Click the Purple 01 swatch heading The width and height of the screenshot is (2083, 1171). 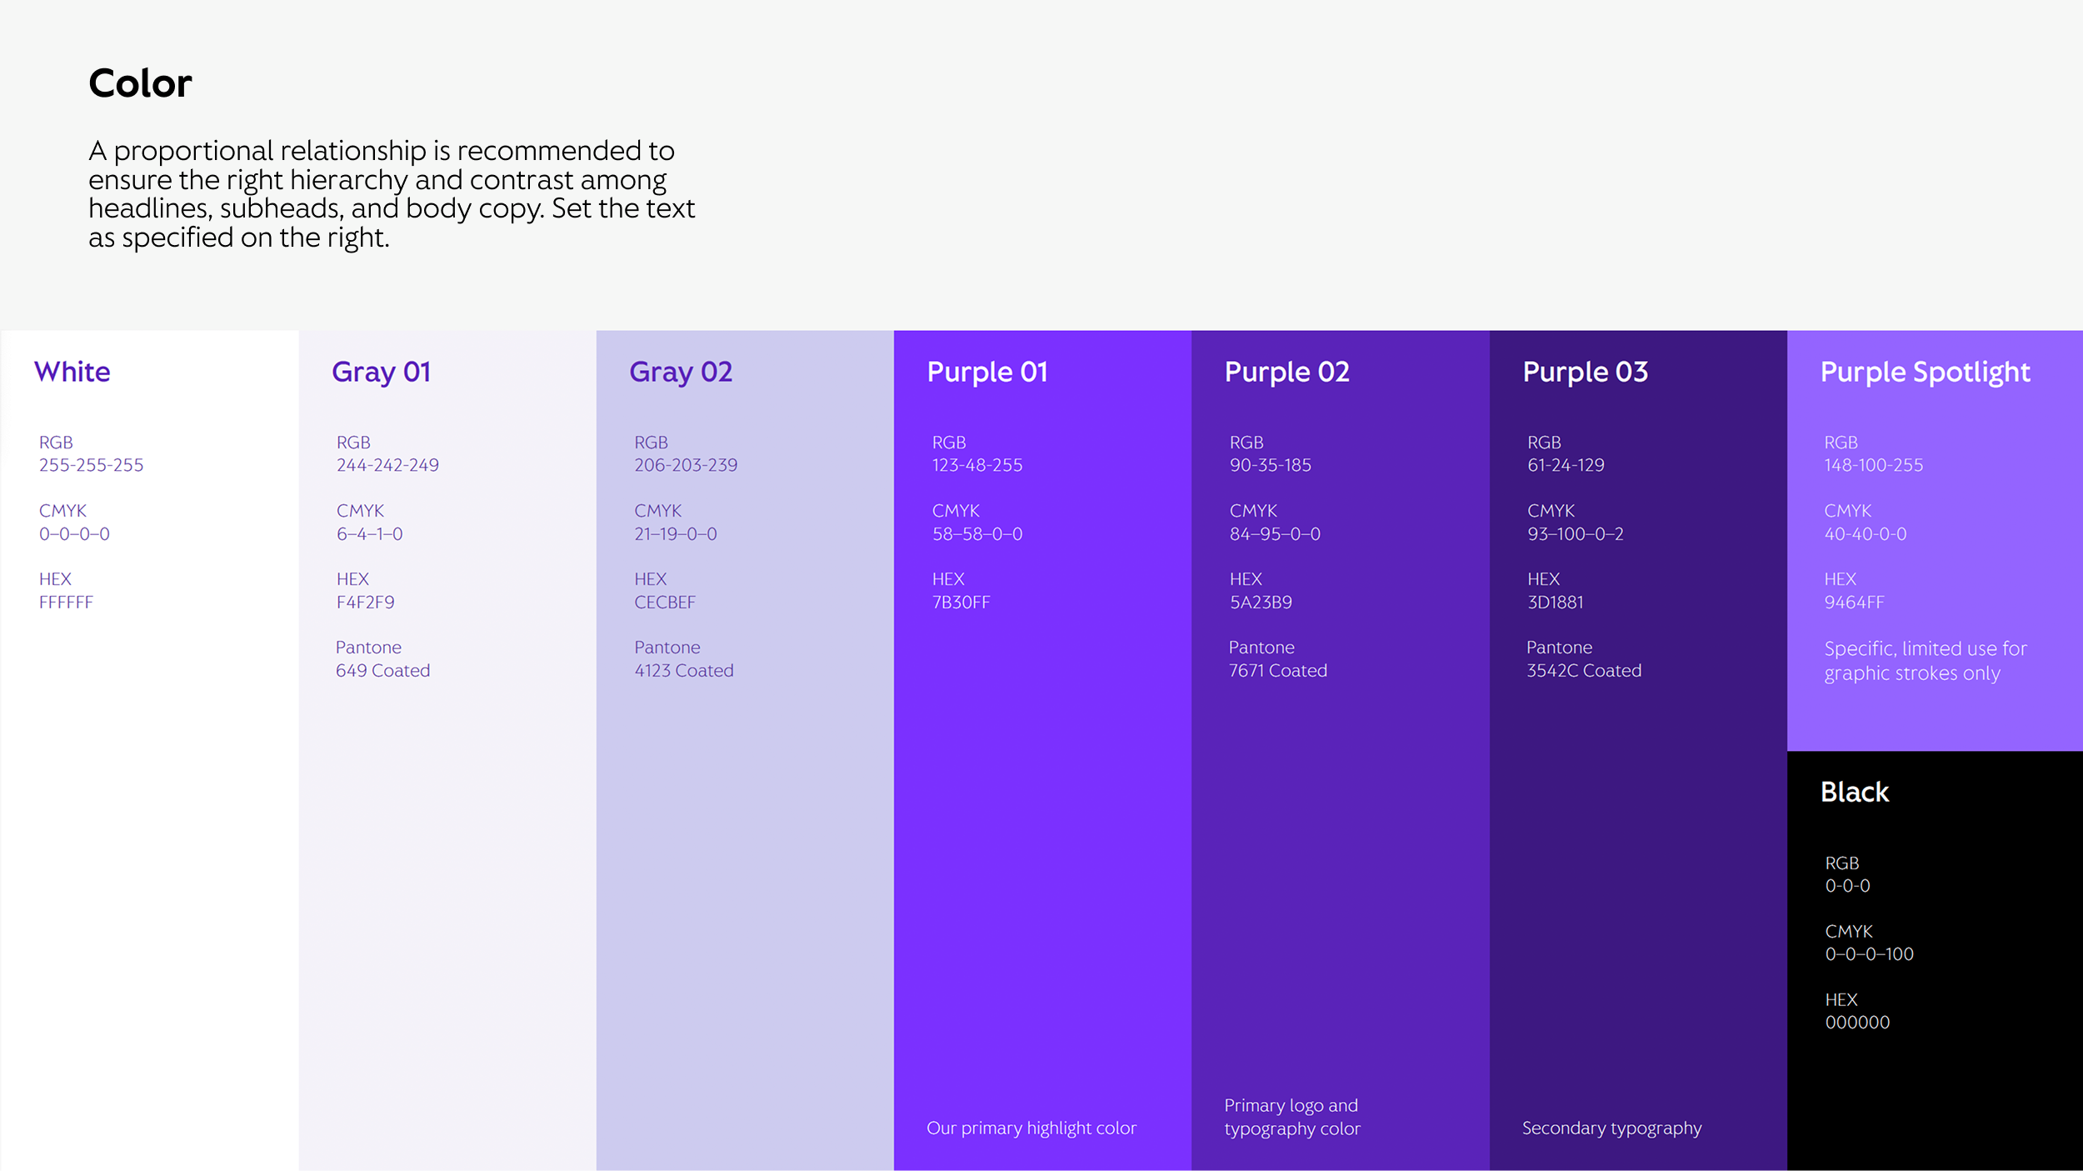pos(987,372)
